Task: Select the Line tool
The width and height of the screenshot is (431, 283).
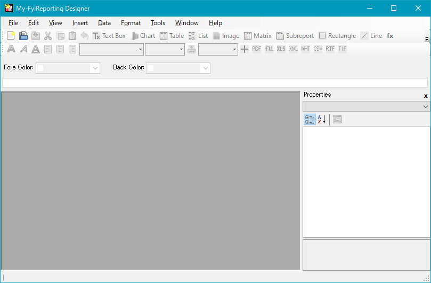Action: pyautogui.click(x=371, y=36)
